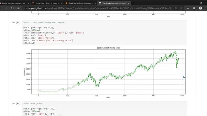Open a new browser tab
Viewport: 207px width, 116px height.
pos(133,3)
